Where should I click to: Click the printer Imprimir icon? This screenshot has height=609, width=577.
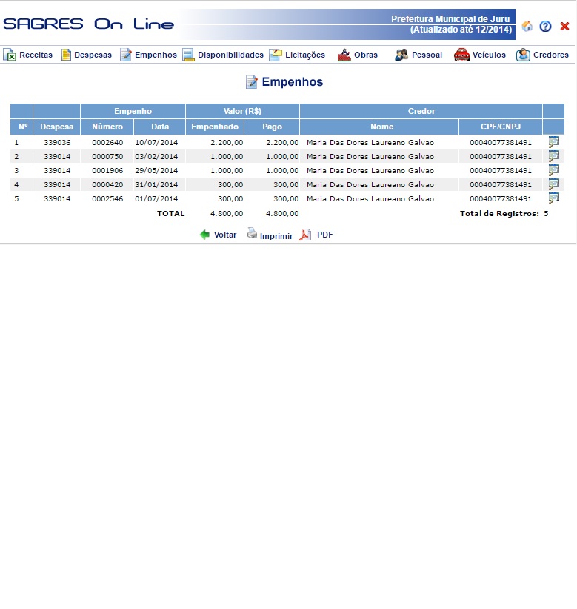(253, 234)
